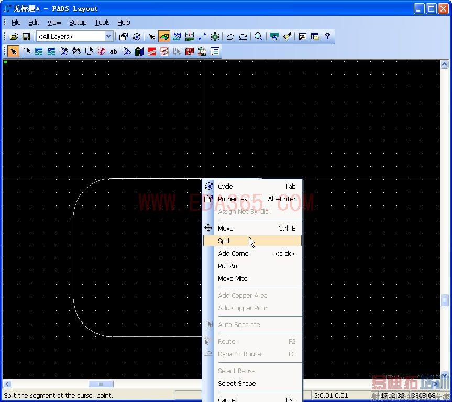Viewport: 452px width, 402px height.
Task: Open the Edit menu
Action: coord(34,22)
